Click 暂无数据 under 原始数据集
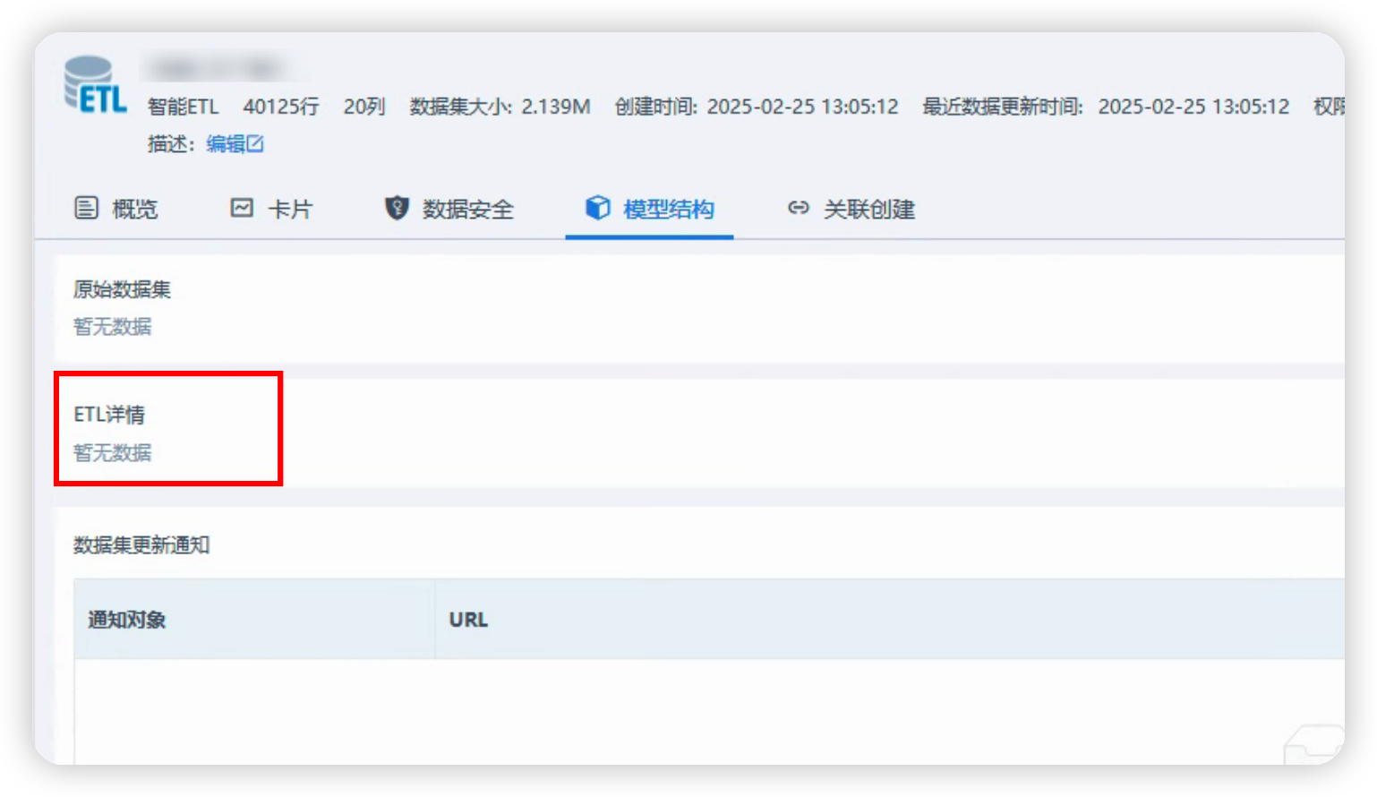1377x797 pixels. [113, 327]
